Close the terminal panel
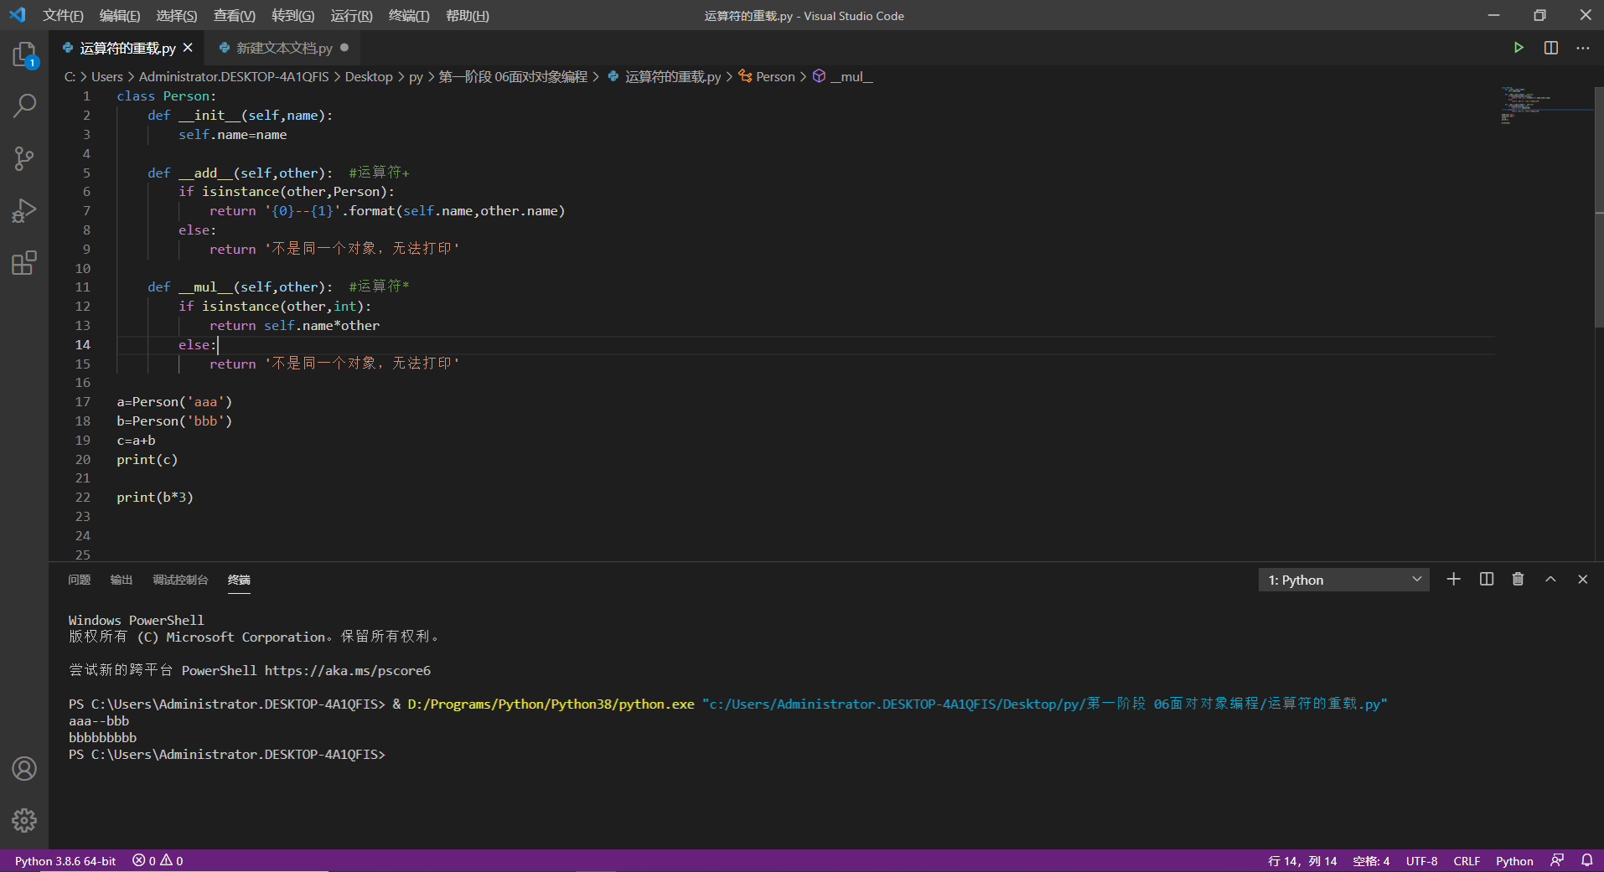This screenshot has height=872, width=1604. 1582,579
